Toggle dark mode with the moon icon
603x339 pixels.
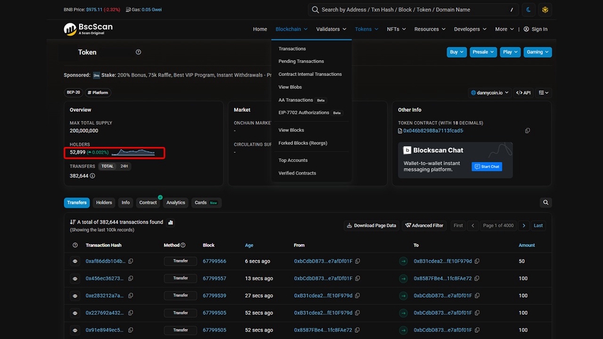coord(528,9)
